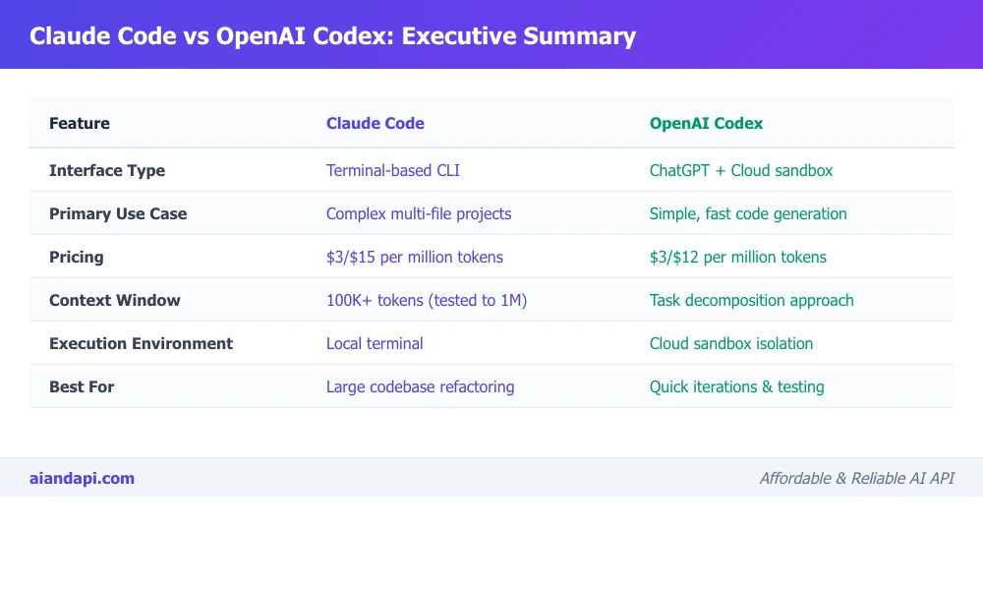Click the 'Local terminal' cell
This screenshot has width=983, height=590.
(x=375, y=343)
